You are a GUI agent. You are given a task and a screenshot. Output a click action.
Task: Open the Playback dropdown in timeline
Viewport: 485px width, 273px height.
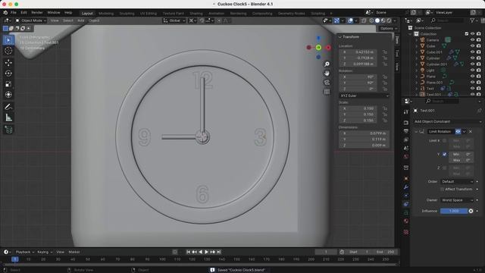point(25,252)
